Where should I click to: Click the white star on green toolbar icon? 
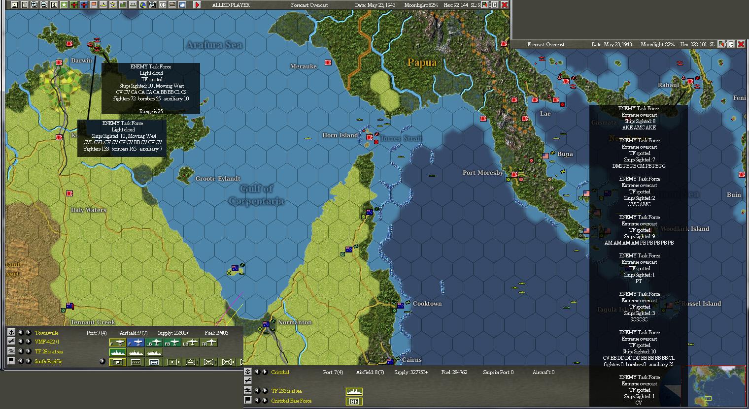point(64,5)
